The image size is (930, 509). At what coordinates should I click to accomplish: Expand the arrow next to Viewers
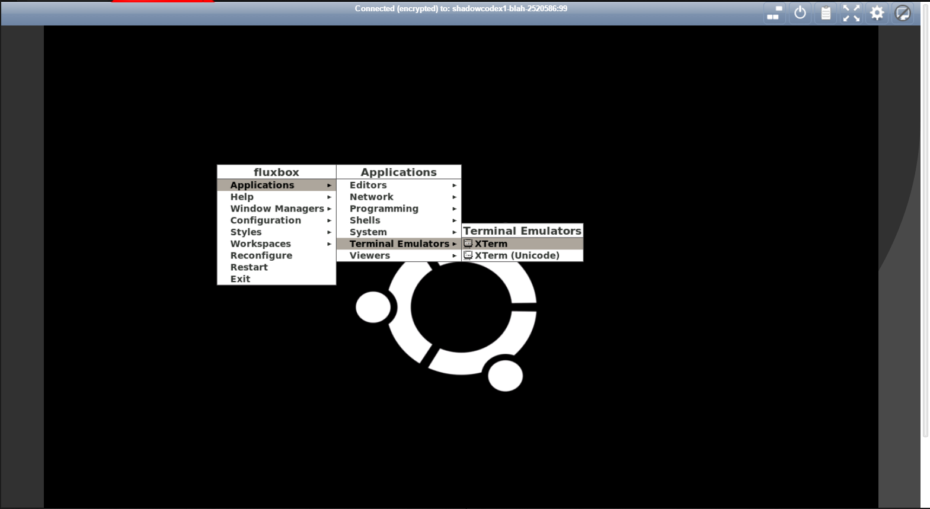click(455, 256)
